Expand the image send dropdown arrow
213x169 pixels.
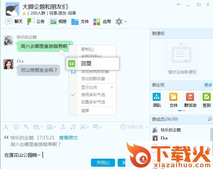coord(55,127)
